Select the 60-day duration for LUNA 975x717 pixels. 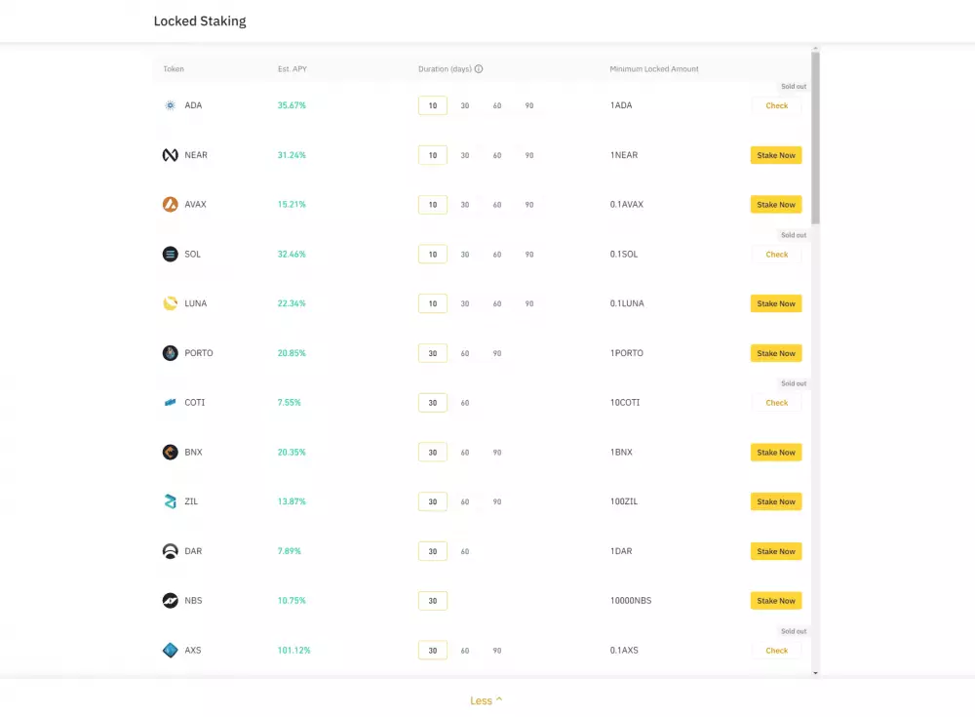pos(497,303)
